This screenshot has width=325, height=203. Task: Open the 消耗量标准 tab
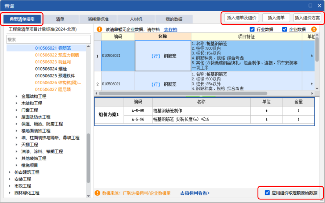click(x=98, y=19)
